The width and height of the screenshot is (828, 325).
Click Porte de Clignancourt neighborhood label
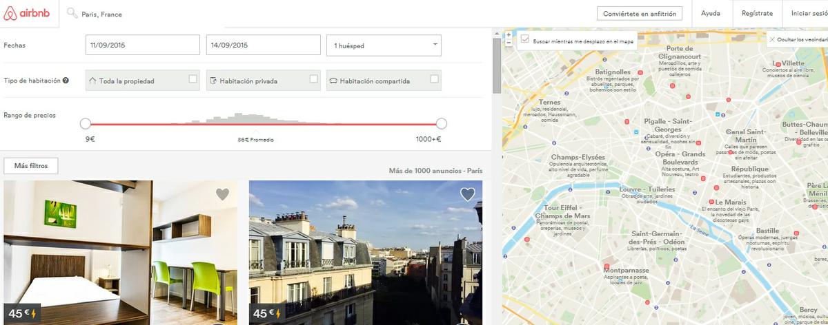tap(680, 52)
